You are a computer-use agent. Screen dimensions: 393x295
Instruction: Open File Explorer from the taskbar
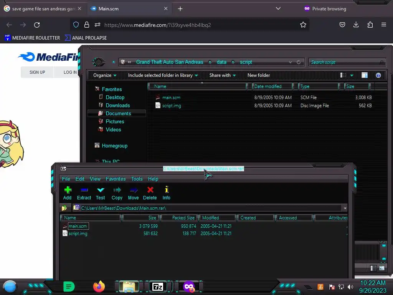pos(129,287)
